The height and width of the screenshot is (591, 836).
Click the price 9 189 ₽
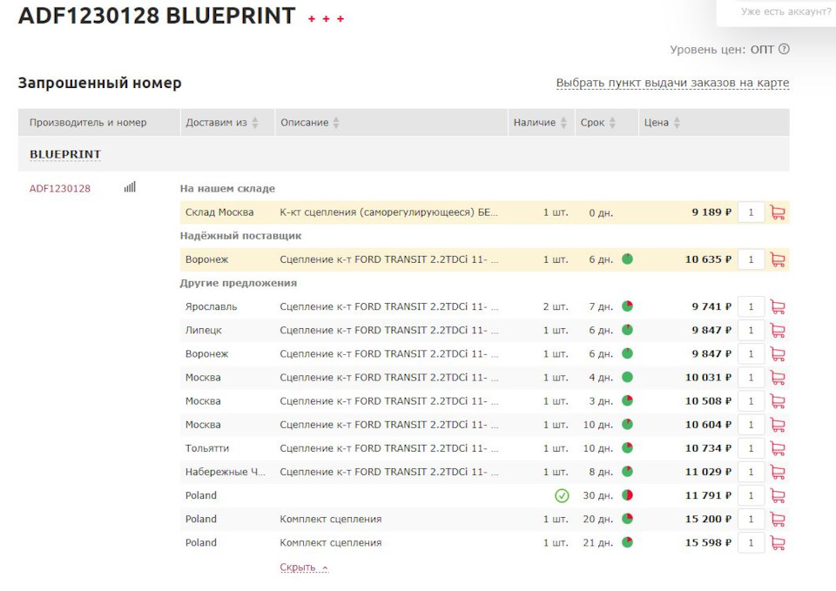pos(711,212)
